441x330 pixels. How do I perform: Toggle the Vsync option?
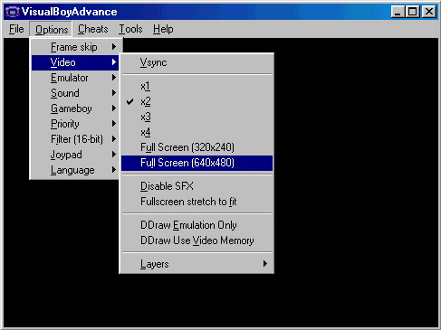pos(197,62)
